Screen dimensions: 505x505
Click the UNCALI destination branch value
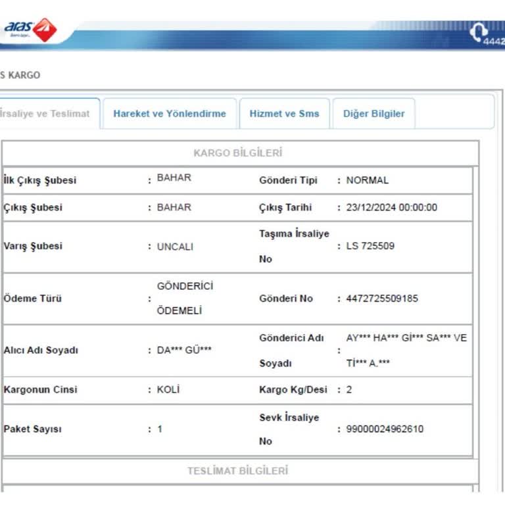[175, 247]
